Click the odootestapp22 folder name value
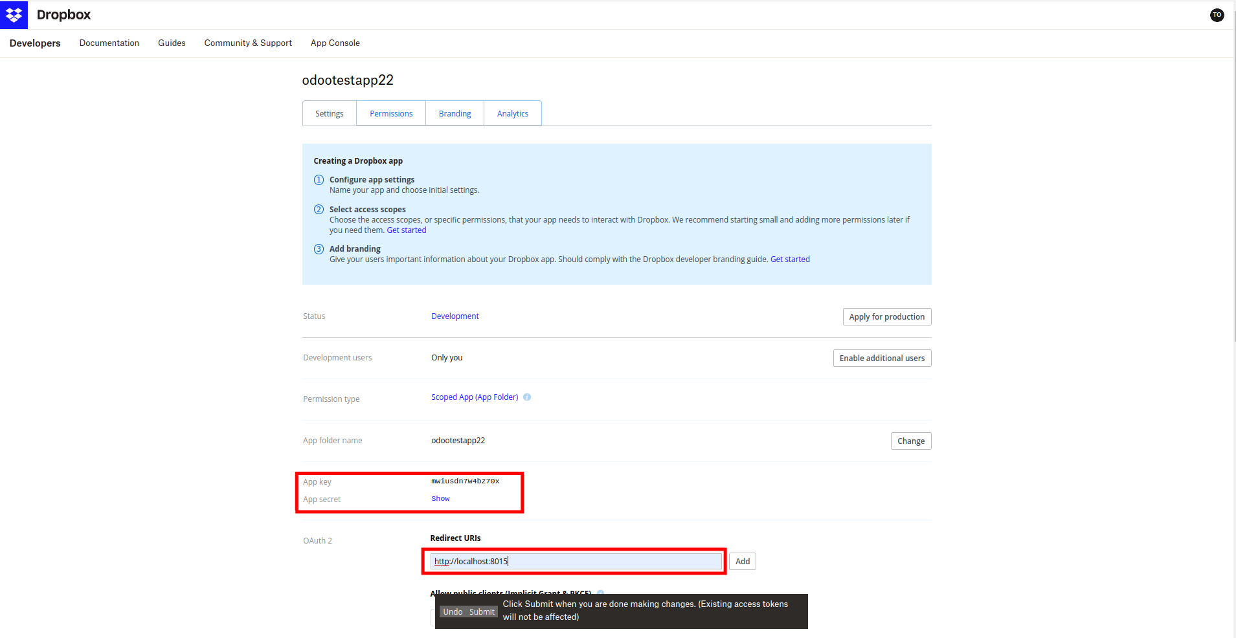The height and width of the screenshot is (638, 1236). (458, 441)
